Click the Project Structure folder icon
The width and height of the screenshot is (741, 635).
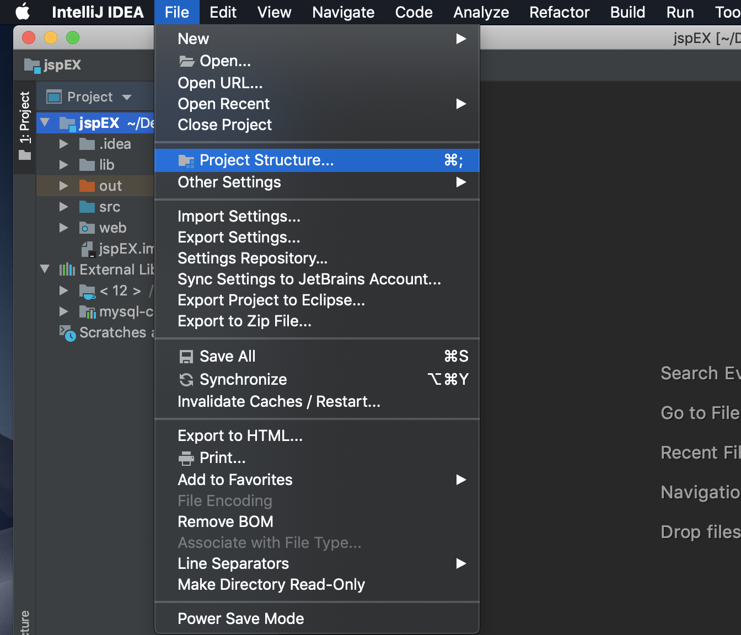[186, 160]
